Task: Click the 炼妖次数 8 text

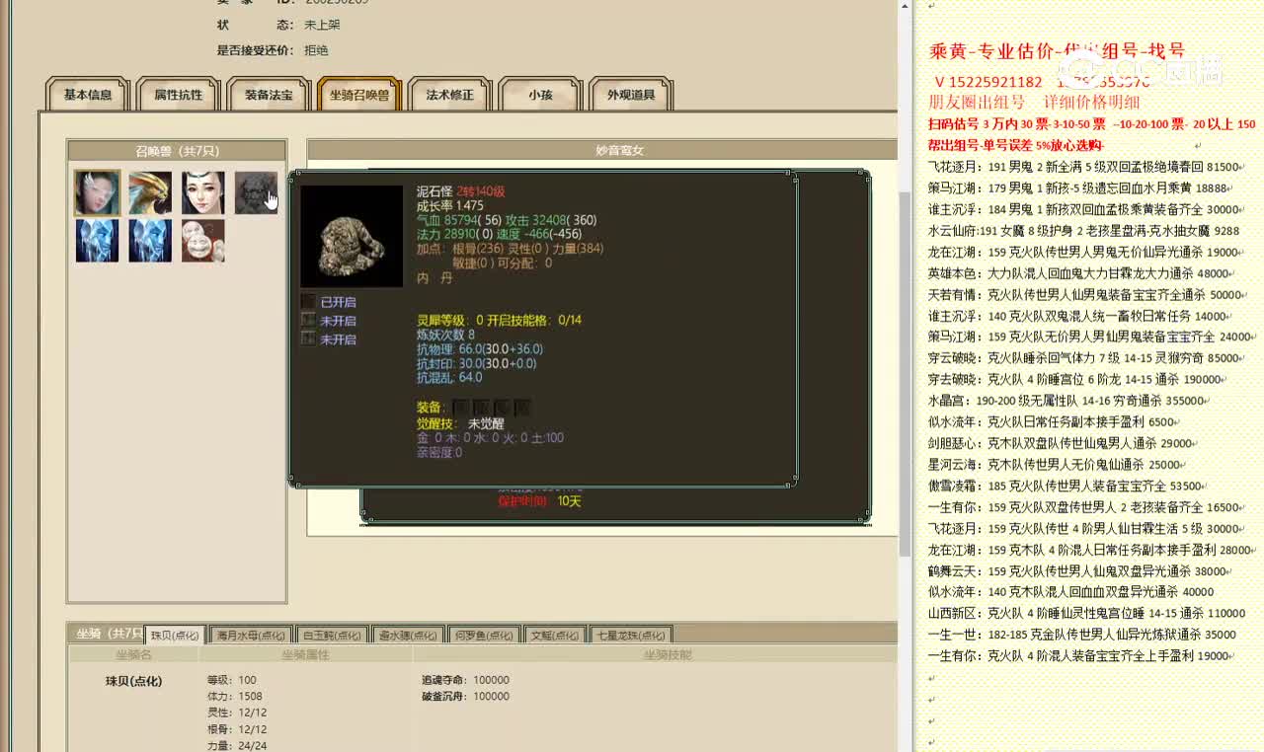Action: click(x=445, y=335)
